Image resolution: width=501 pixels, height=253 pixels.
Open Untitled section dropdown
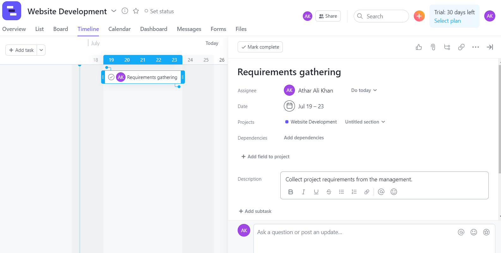[365, 122]
